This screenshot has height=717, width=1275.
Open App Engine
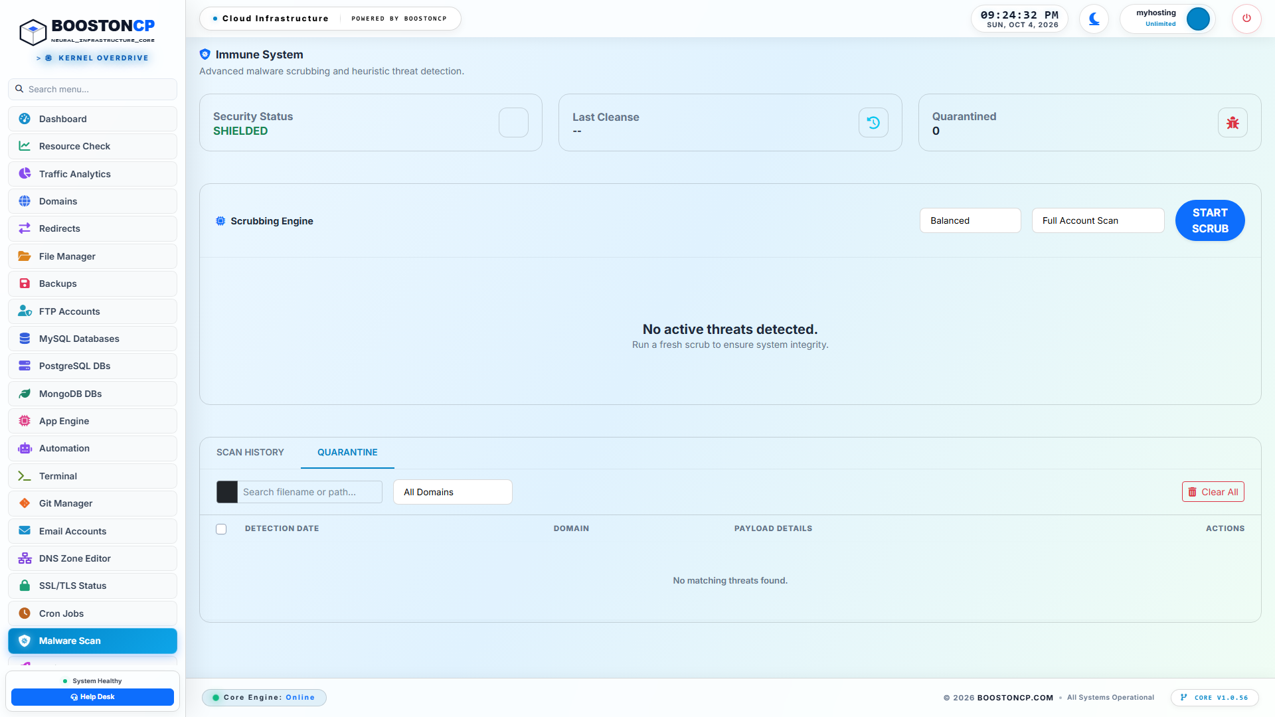(92, 421)
